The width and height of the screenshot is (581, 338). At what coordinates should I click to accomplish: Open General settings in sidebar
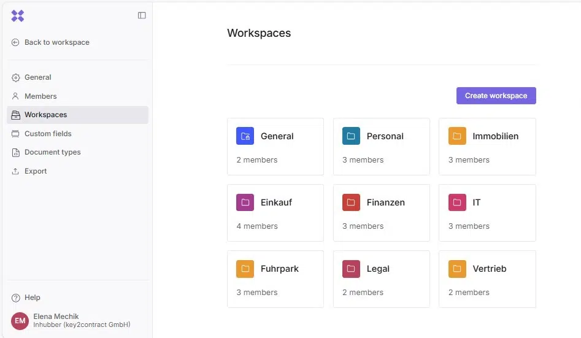coord(37,77)
